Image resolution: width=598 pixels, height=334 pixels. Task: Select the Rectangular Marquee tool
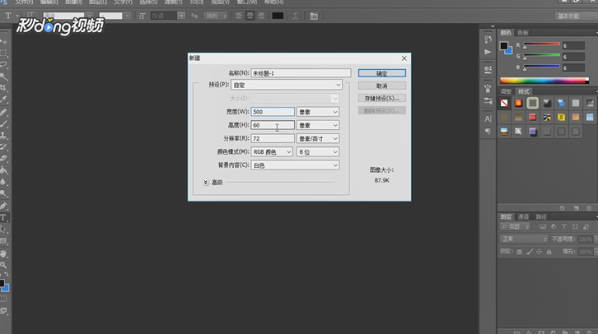(x=4, y=53)
